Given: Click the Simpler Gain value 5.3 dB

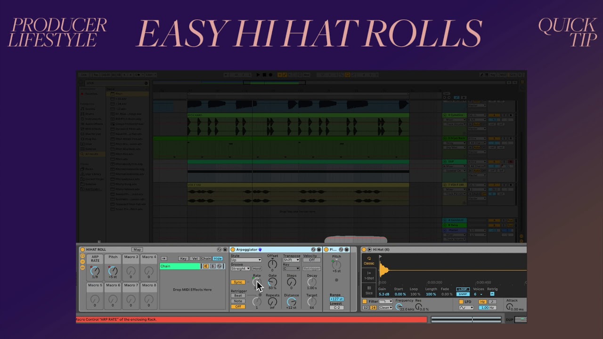Looking at the screenshot, I should 384,294.
